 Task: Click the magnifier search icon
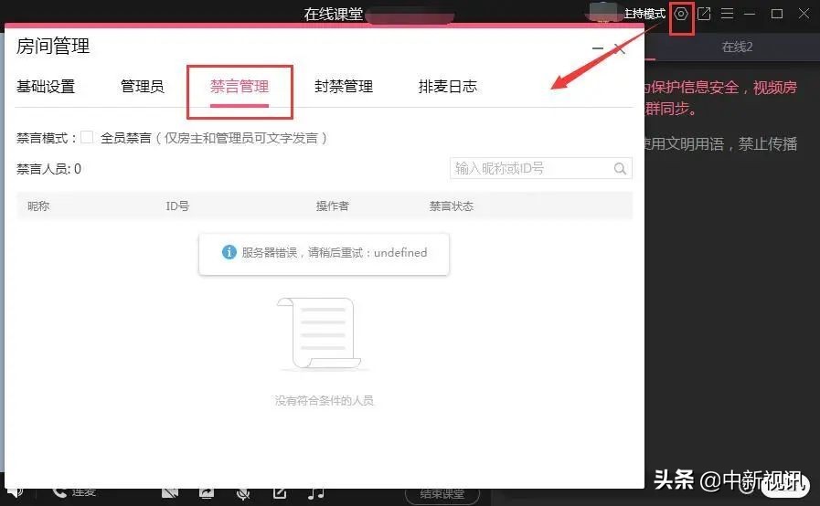coord(620,168)
